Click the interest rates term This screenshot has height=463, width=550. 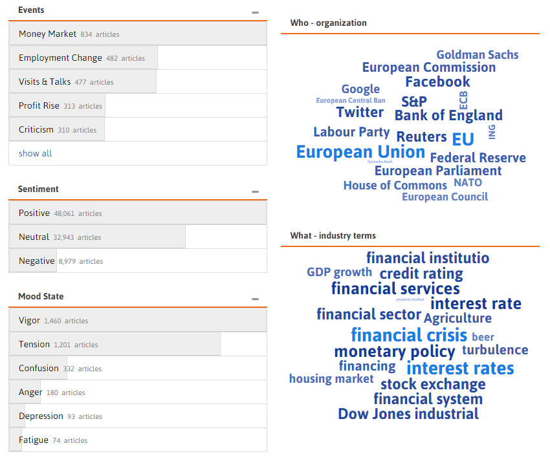460,369
